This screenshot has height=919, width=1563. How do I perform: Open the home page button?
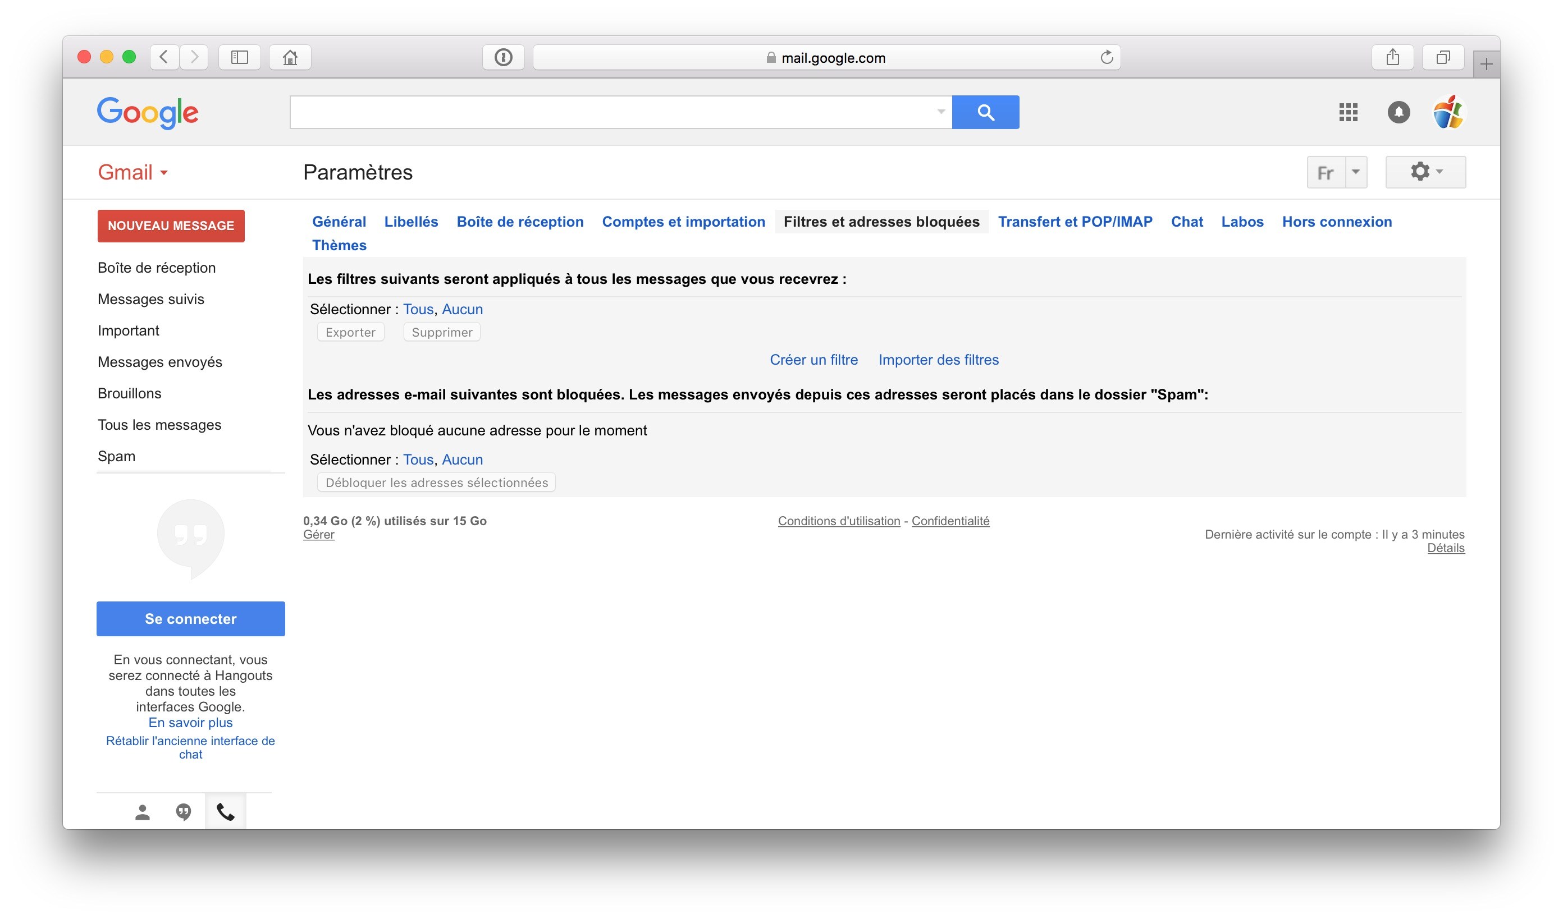point(290,57)
